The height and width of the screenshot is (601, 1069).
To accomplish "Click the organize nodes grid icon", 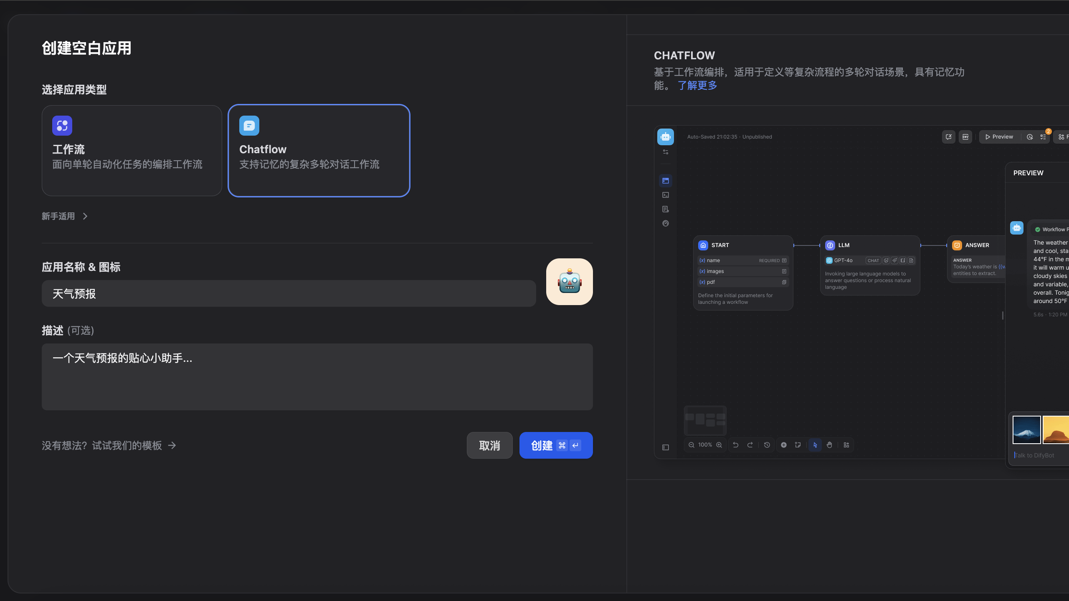I will pyautogui.click(x=846, y=445).
